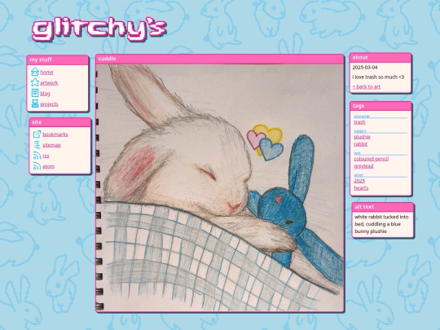440x330 pixels.
Task: Click the 'other' tag category label
Action: [359, 175]
